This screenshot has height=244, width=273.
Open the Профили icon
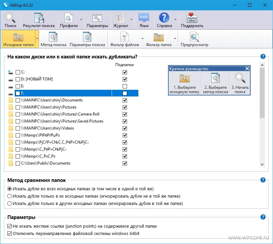click(68, 18)
